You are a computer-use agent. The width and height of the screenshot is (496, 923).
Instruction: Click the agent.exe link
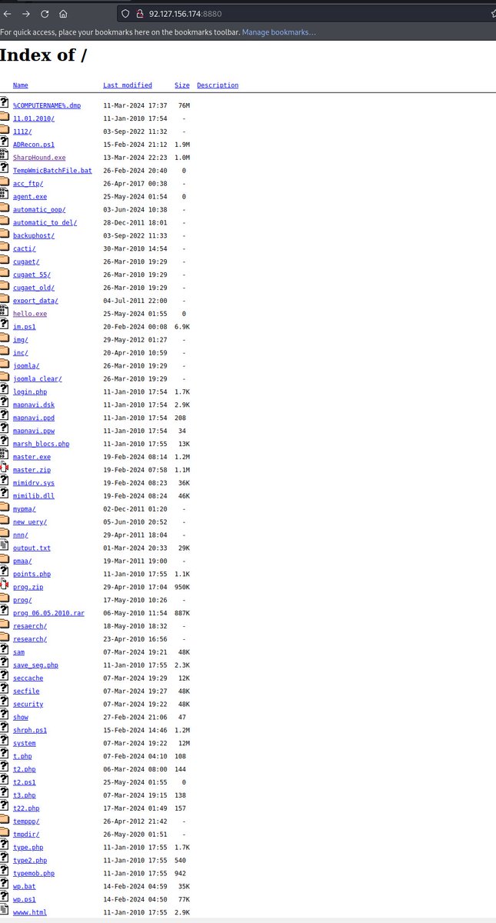(x=30, y=197)
